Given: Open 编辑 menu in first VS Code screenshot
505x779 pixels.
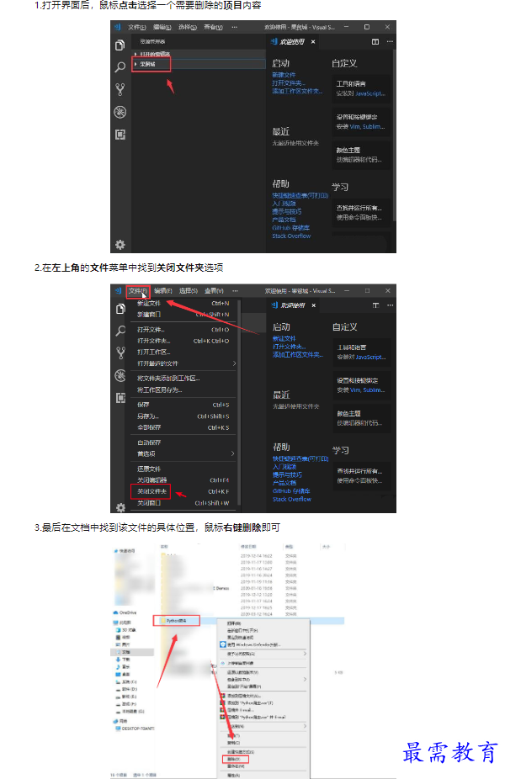Looking at the screenshot, I should [162, 27].
